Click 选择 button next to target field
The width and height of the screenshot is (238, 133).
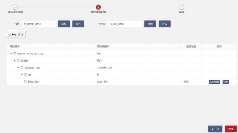coord(150,24)
